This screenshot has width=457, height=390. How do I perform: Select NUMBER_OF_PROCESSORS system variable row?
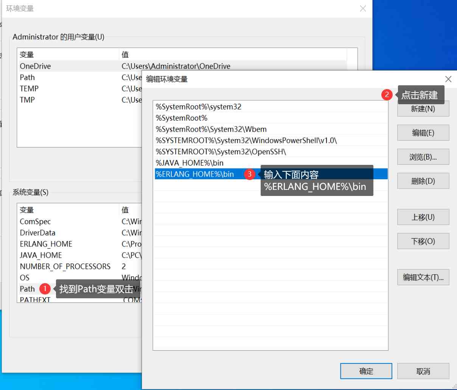(x=80, y=266)
